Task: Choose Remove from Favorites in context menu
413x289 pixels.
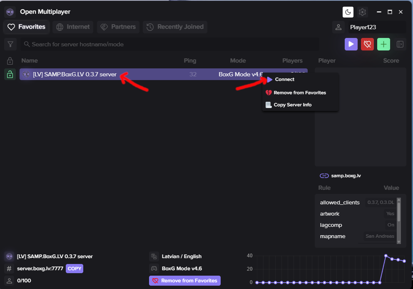Action: point(300,93)
